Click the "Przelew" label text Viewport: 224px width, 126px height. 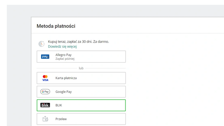click(61, 119)
